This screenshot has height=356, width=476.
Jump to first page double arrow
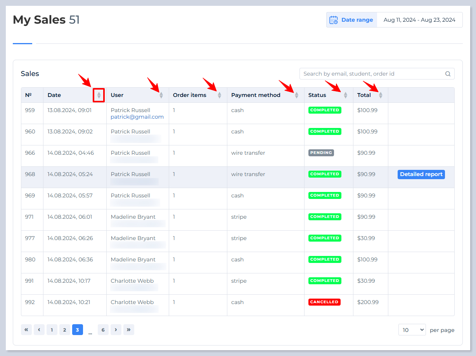(26, 330)
